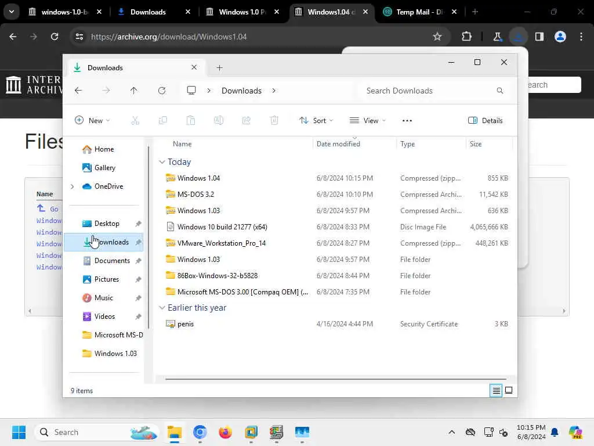
Task: Reload the archive.org page in browser
Action: point(55,37)
